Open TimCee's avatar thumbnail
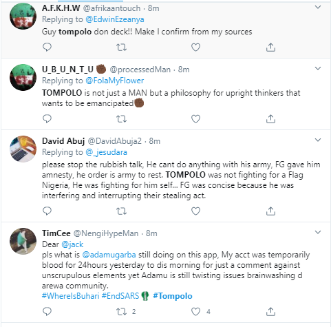The image size is (331, 327). tap(23, 241)
